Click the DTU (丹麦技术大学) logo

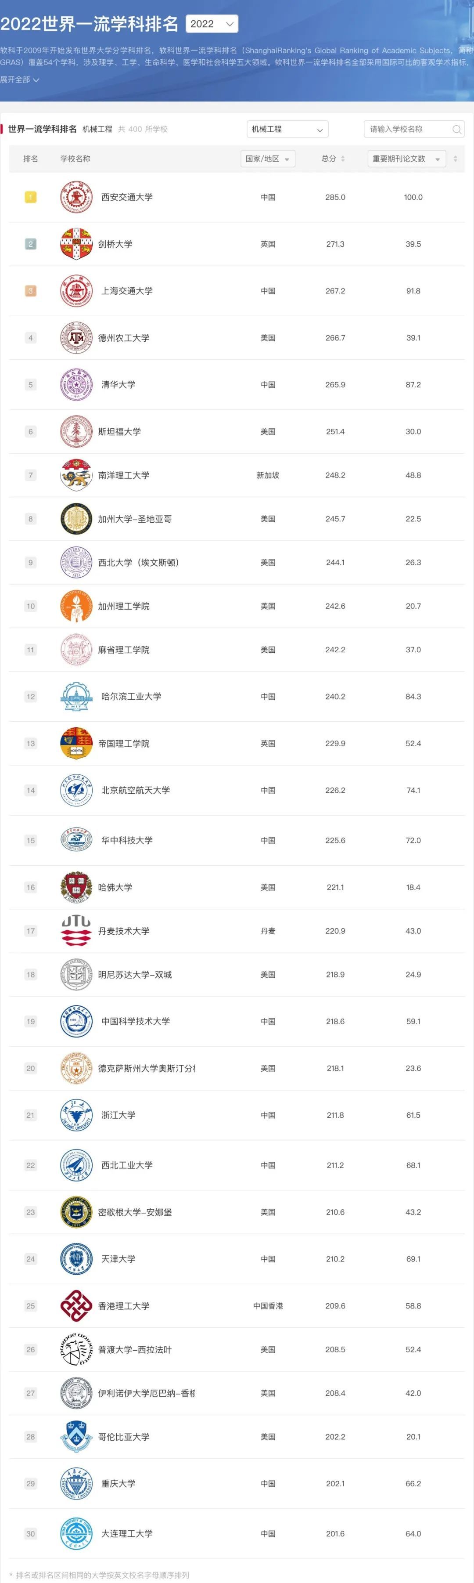pyautogui.click(x=76, y=931)
